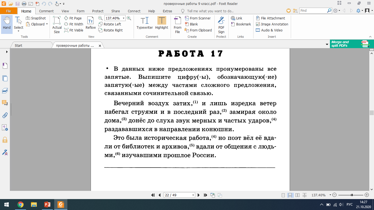Screen dimensions: 374x210
Task: Create PDF From File
Action: tap(177, 25)
